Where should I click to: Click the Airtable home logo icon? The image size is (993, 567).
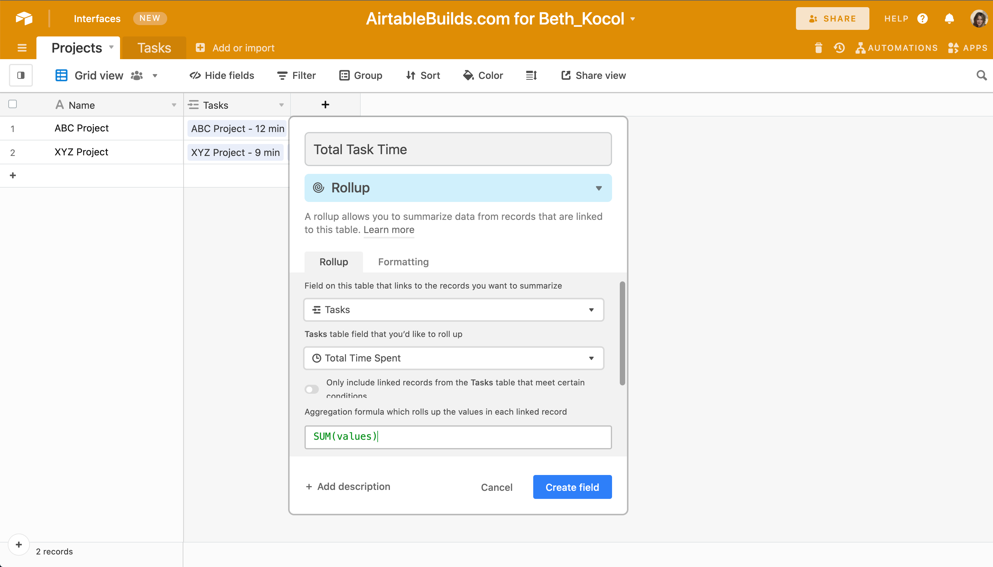[24, 18]
